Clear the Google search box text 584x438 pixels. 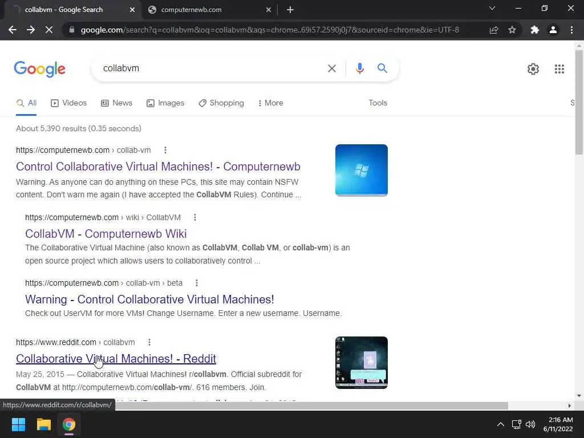pos(331,68)
